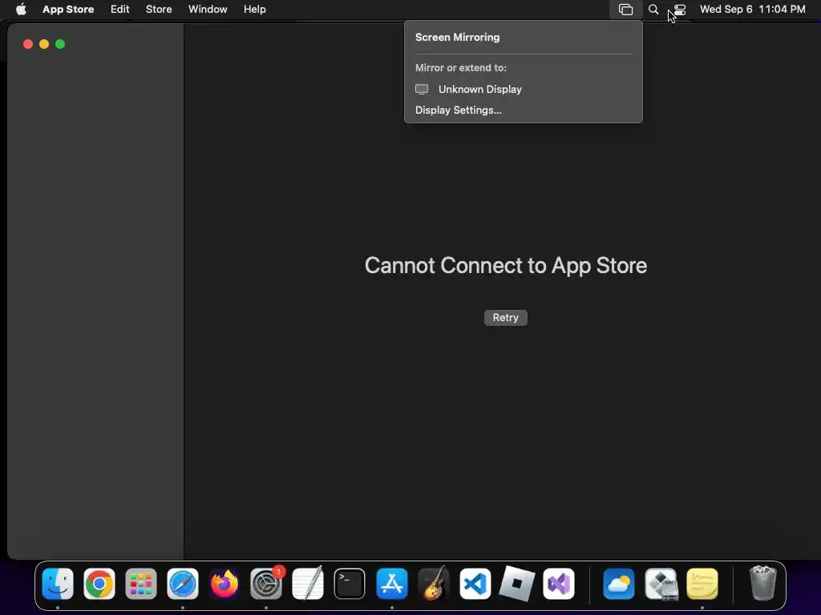The width and height of the screenshot is (821, 615).
Task: Click the App Store Dock icon
Action: click(391, 584)
